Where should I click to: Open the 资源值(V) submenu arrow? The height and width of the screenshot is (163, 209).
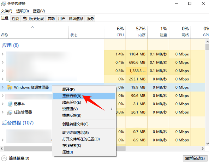click(112, 109)
